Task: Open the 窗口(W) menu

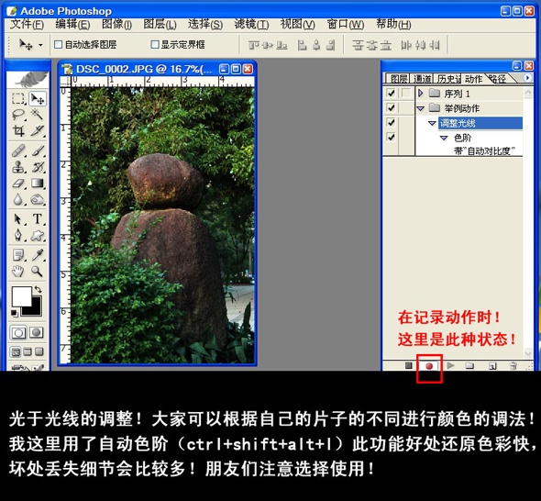Action: (x=346, y=25)
